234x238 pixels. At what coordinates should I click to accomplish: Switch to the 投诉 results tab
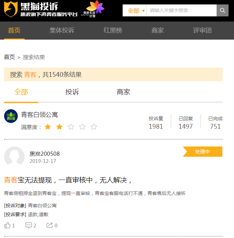click(x=72, y=92)
